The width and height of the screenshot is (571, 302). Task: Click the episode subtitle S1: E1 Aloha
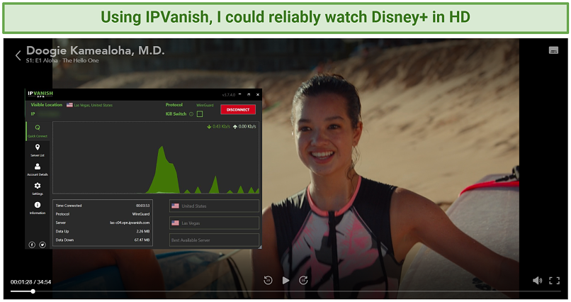point(42,60)
